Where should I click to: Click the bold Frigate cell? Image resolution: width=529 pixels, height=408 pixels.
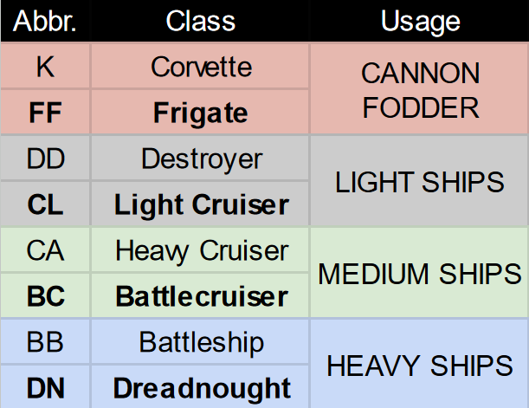(x=201, y=113)
